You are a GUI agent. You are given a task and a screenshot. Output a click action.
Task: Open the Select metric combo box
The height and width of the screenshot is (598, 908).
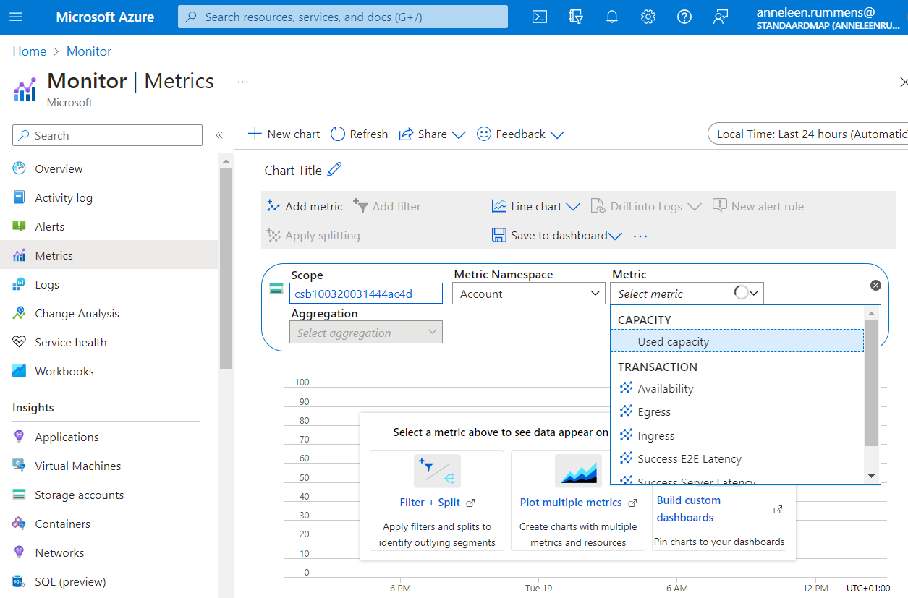(687, 294)
